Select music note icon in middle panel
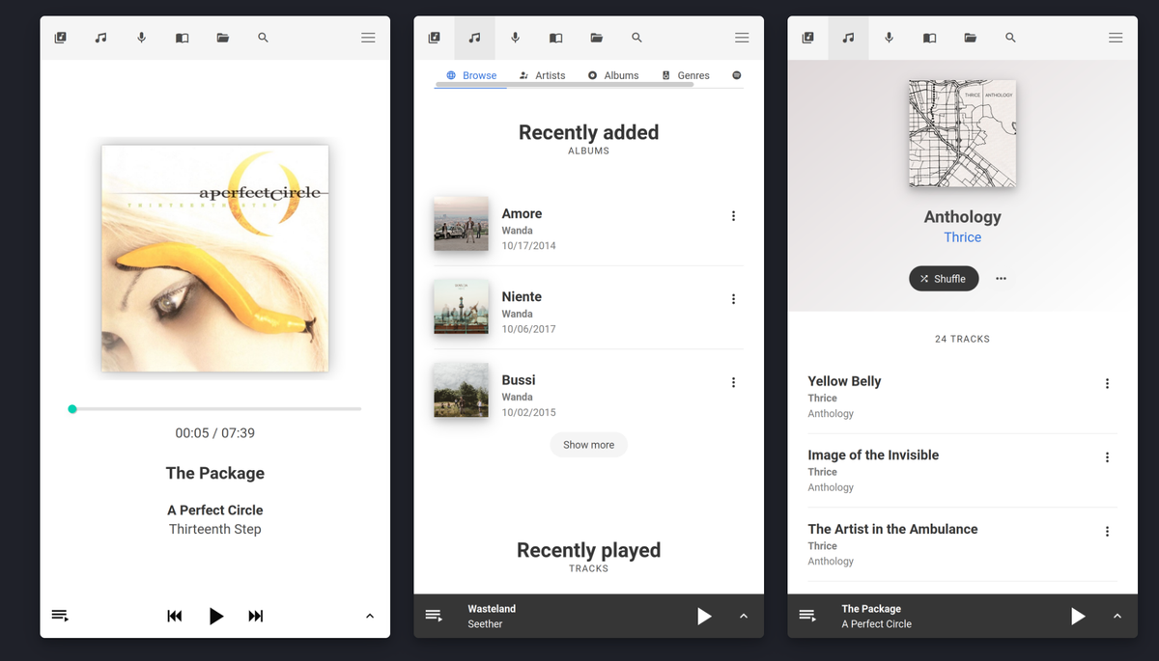Viewport: 1159px width, 661px height. [474, 38]
